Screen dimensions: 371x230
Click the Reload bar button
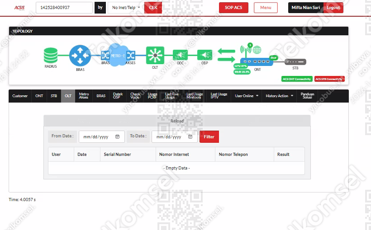click(x=177, y=121)
